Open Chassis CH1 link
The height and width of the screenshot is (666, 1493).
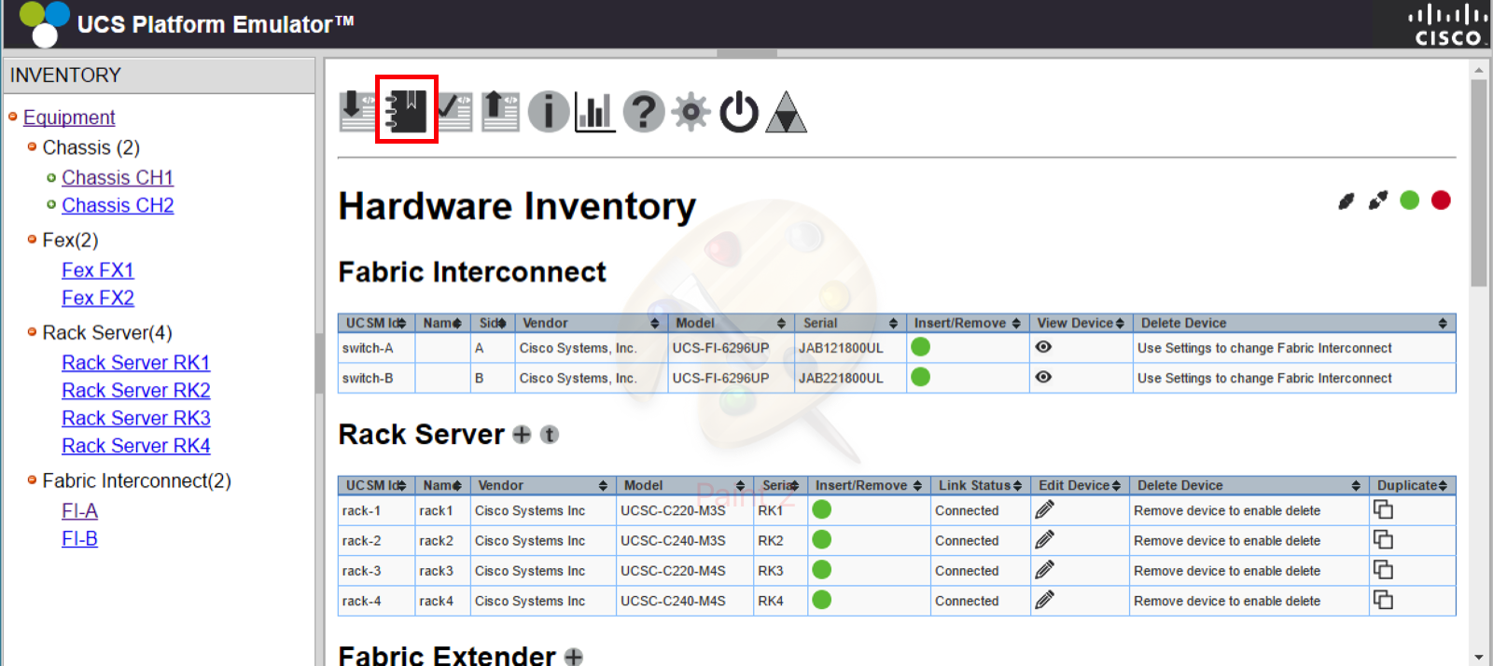[118, 177]
